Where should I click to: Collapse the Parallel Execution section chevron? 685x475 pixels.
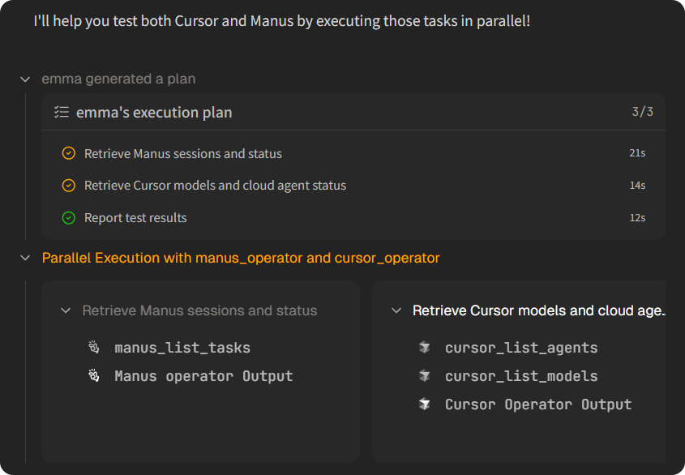pyautogui.click(x=25, y=258)
